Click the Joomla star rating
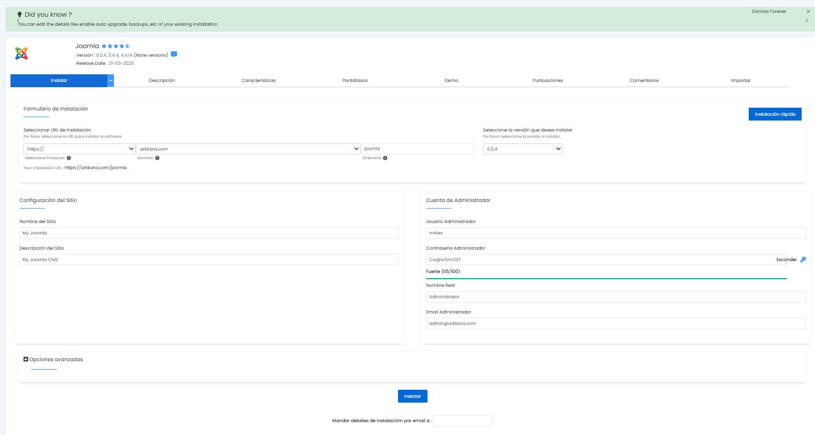The image size is (815, 435). tap(116, 46)
